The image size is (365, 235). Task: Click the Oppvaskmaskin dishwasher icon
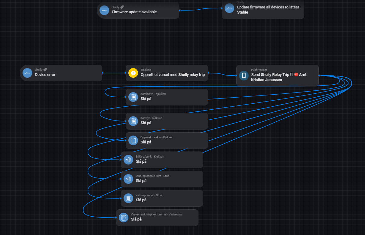pyautogui.click(x=133, y=140)
